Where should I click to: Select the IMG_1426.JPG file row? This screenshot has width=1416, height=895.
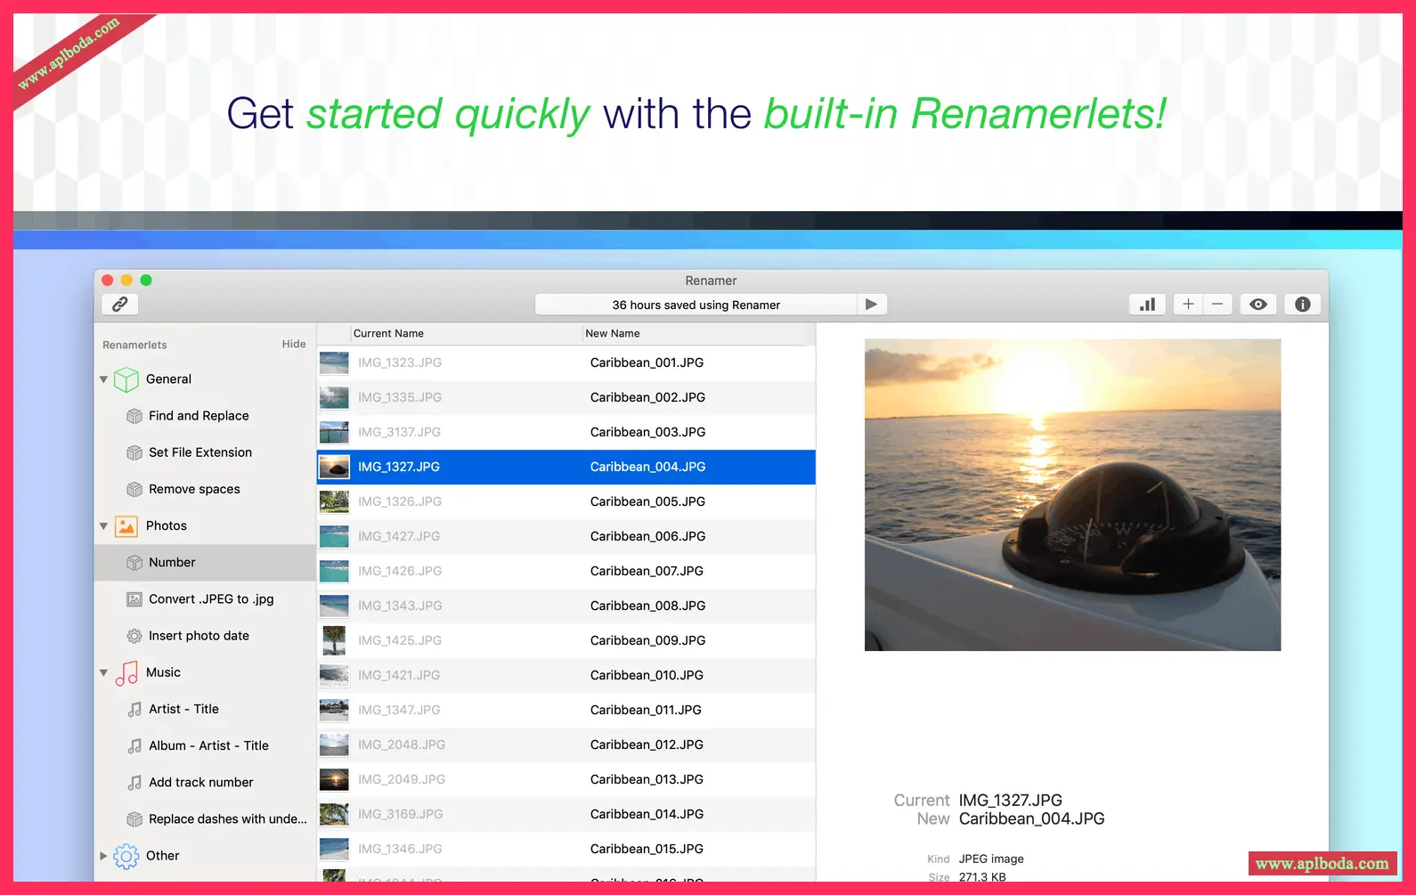(x=566, y=571)
